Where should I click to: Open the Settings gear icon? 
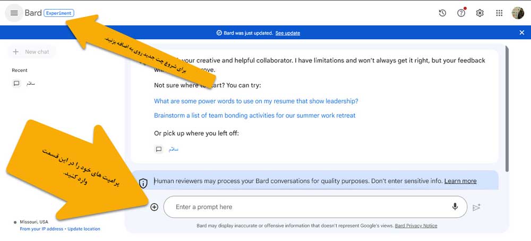[479, 13]
